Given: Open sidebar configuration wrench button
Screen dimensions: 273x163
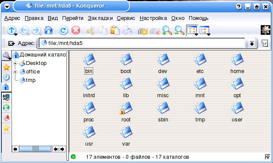Looking at the screenshot, I should pyautogui.click(x=6, y=56).
